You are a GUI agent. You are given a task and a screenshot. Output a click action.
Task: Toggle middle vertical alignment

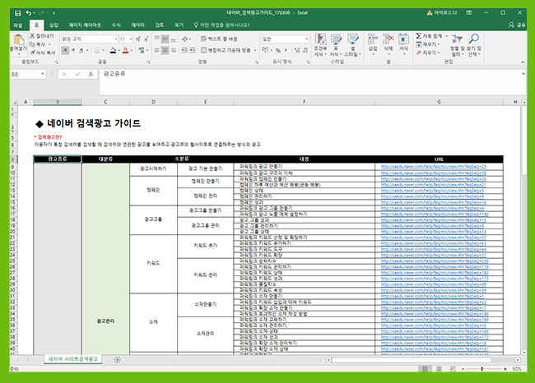pyautogui.click(x=165, y=39)
